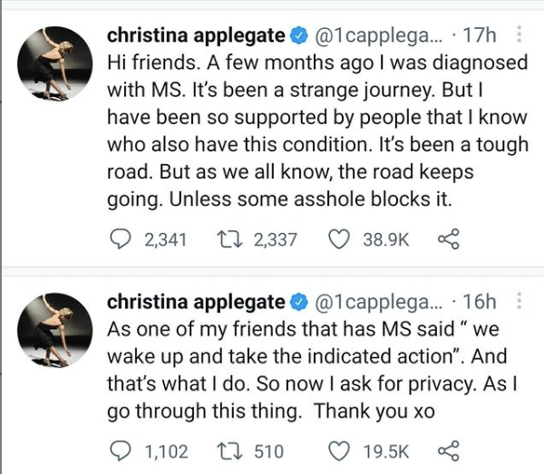This screenshot has width=544, height=474.
Task: Open more options on the 17h tweet
Action: (518, 36)
